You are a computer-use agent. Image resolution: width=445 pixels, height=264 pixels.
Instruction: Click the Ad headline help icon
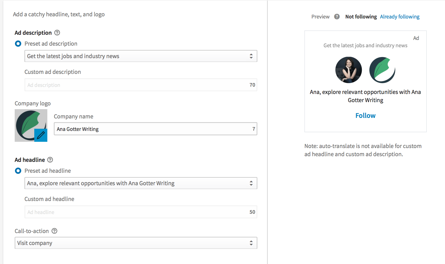point(50,160)
